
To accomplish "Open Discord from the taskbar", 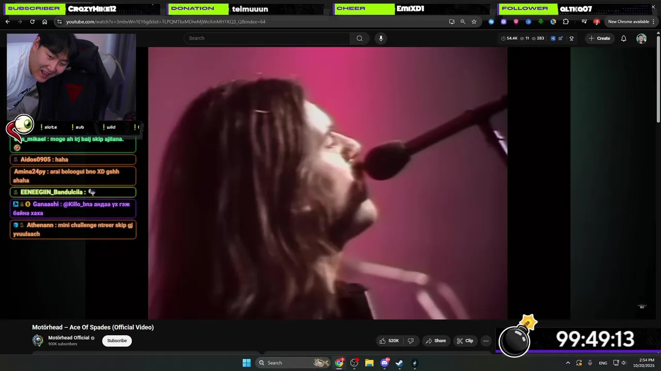I will [x=384, y=363].
